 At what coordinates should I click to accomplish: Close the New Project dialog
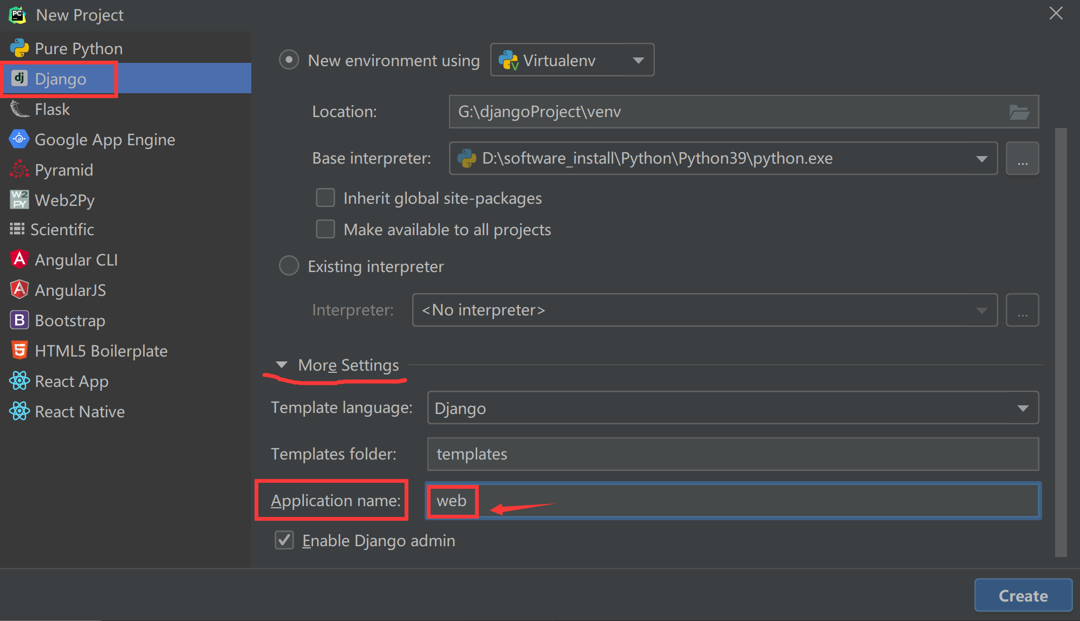[1056, 14]
